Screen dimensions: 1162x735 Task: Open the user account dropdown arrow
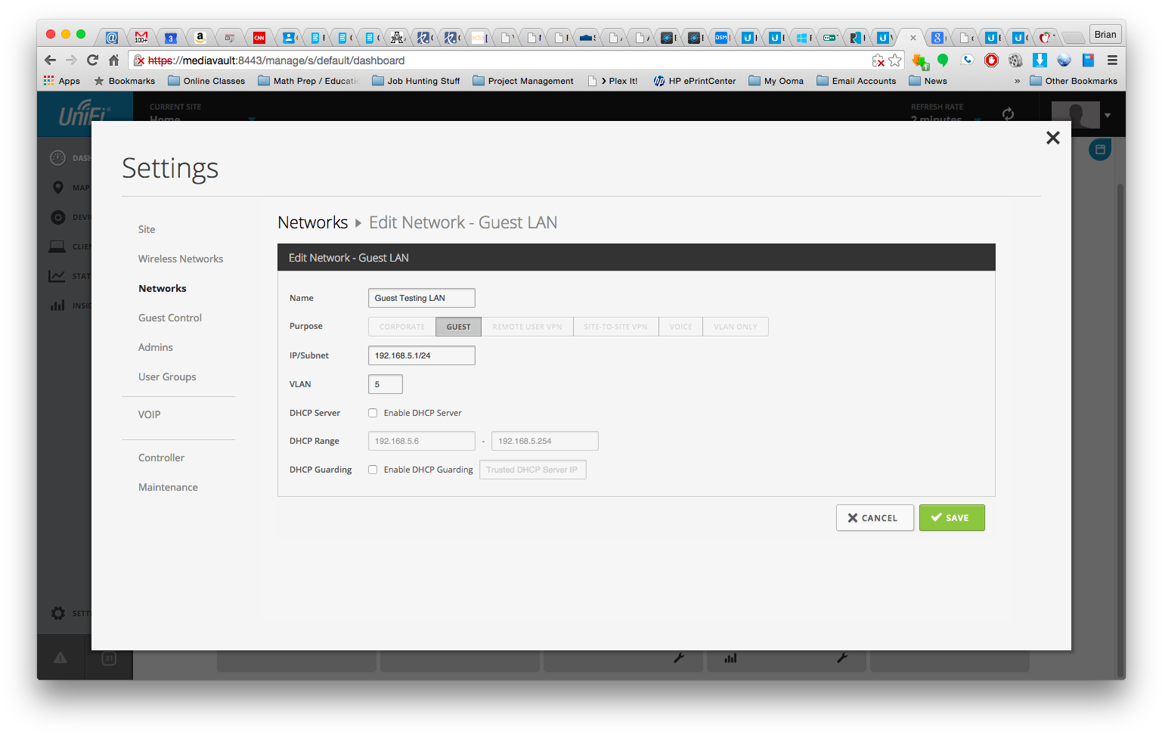coord(1108,116)
